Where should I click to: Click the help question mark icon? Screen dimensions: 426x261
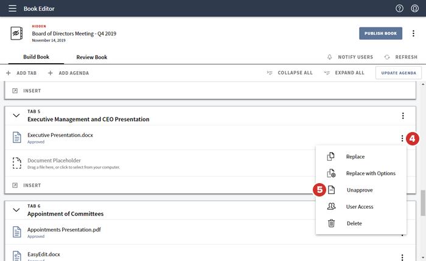tap(399, 9)
